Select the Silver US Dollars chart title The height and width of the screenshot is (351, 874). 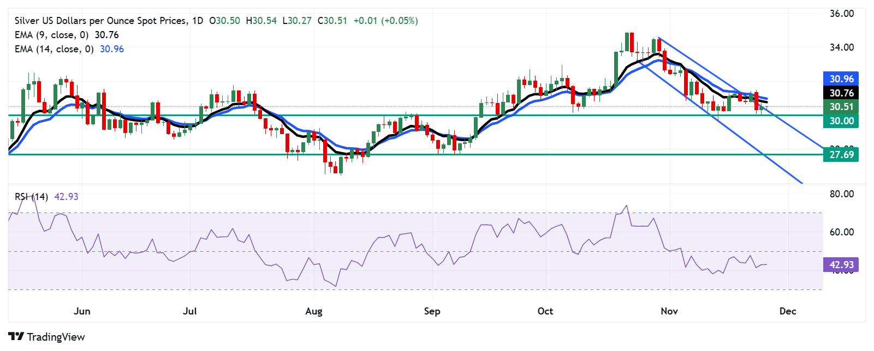click(100, 21)
